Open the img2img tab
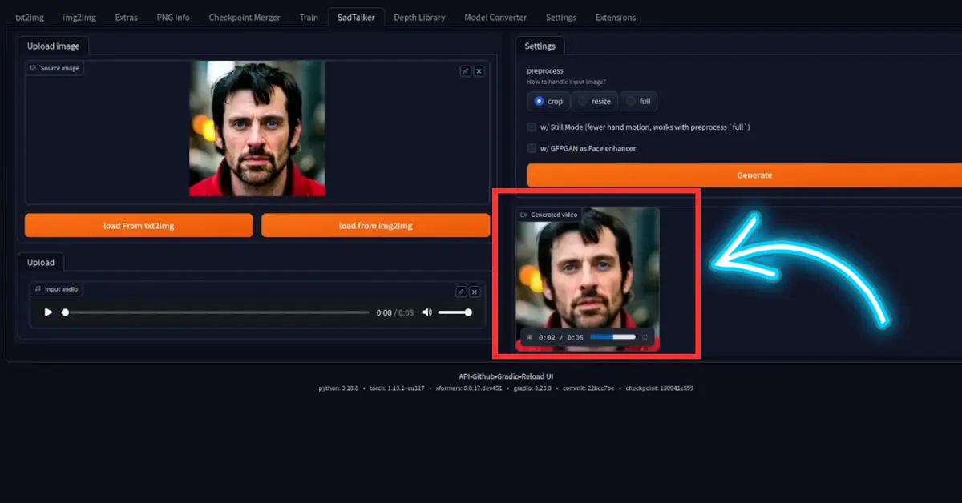The height and width of the screenshot is (503, 962). tap(80, 17)
